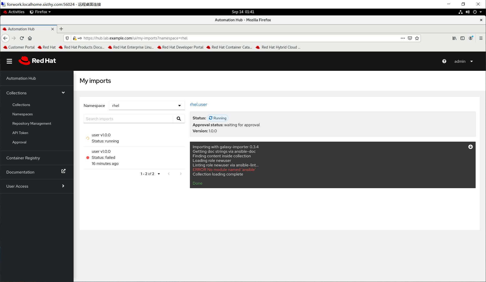The height and width of the screenshot is (282, 486).
Task: Open the rhel.user collection link
Action: pos(198,104)
